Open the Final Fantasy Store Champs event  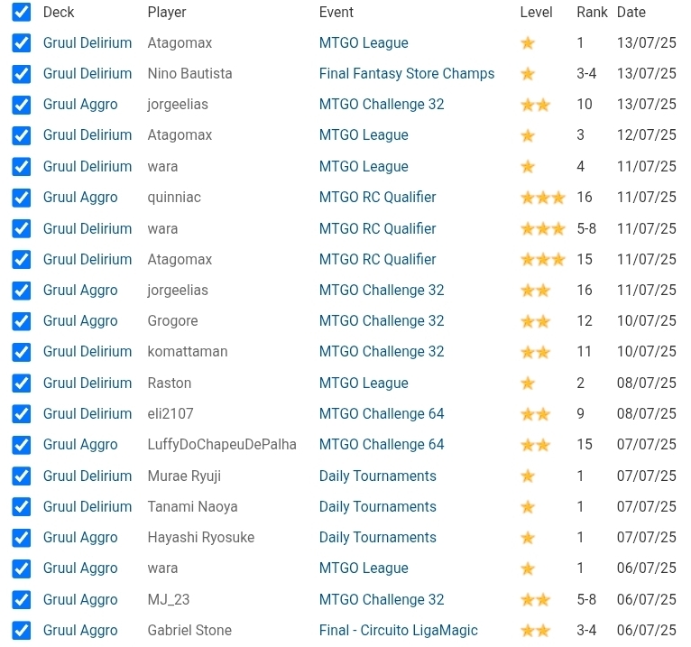tap(407, 74)
